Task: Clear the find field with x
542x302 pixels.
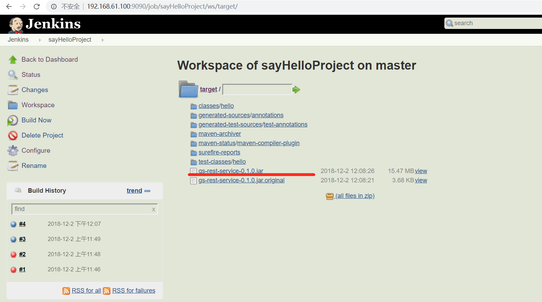Action: pos(154,209)
